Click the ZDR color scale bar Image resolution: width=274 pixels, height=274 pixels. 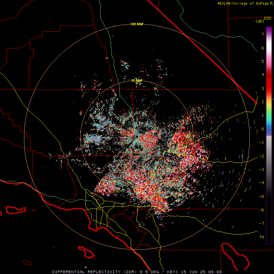click(x=269, y=135)
